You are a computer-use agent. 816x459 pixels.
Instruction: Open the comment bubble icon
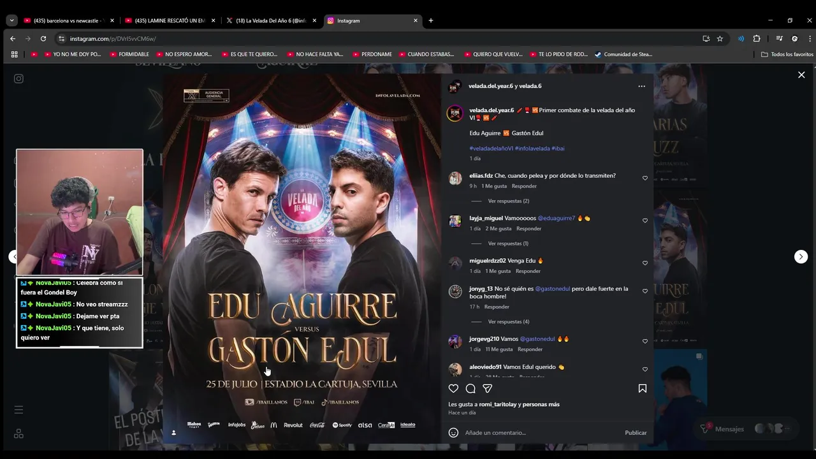tap(470, 388)
